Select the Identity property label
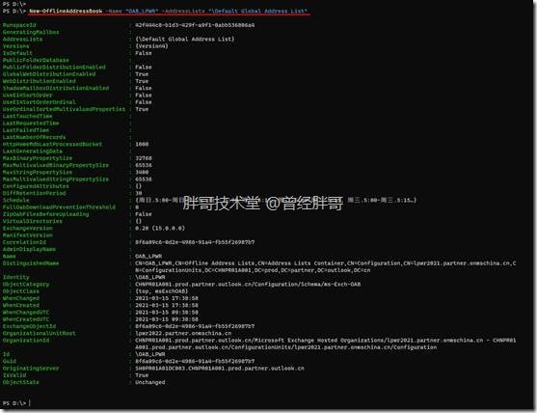 (x=15, y=277)
